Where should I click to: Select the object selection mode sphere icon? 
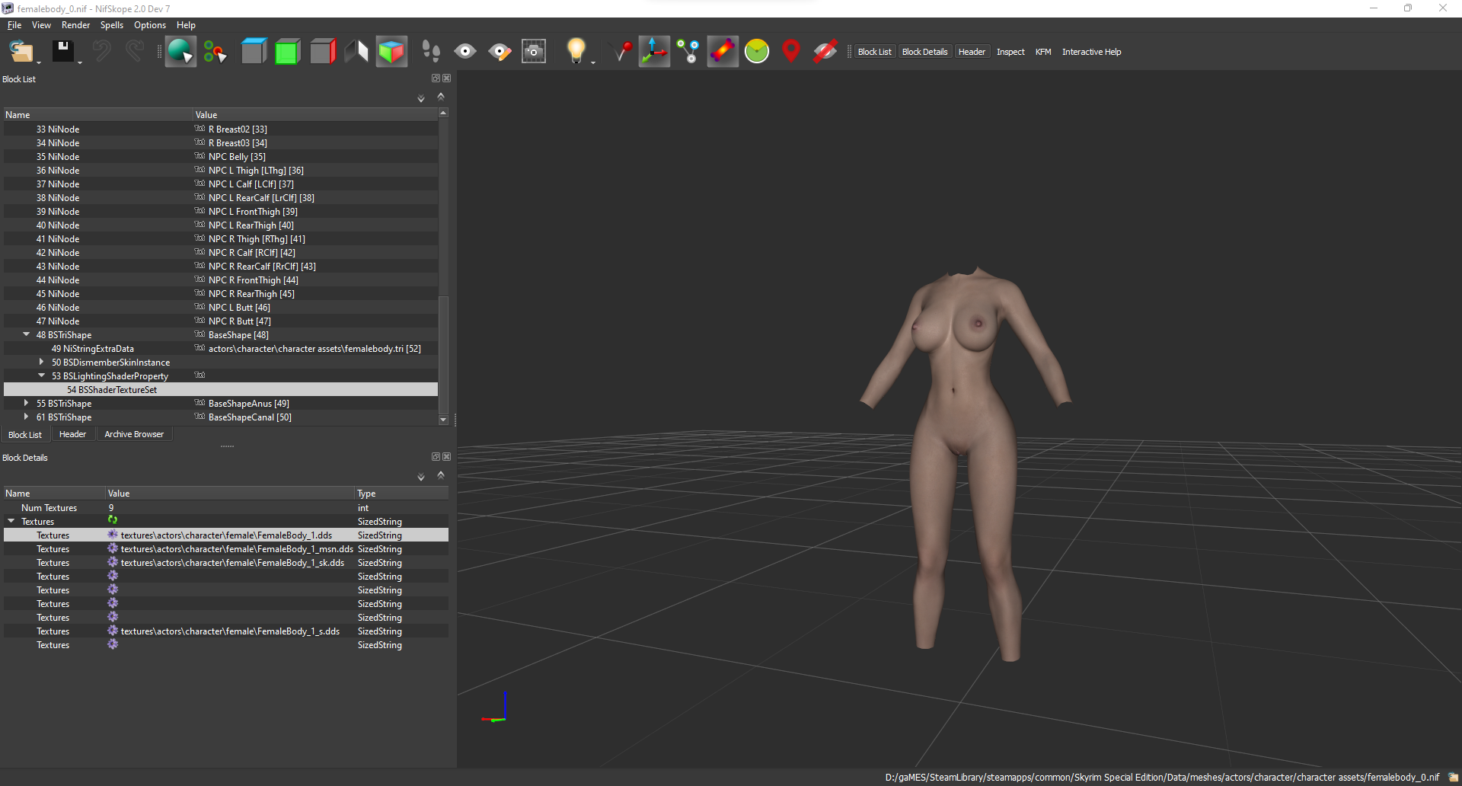coord(180,52)
